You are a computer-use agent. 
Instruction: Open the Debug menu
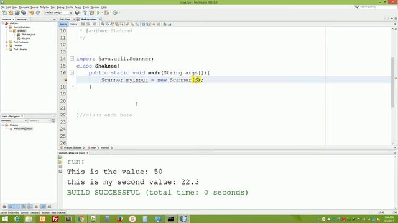[60, 7]
